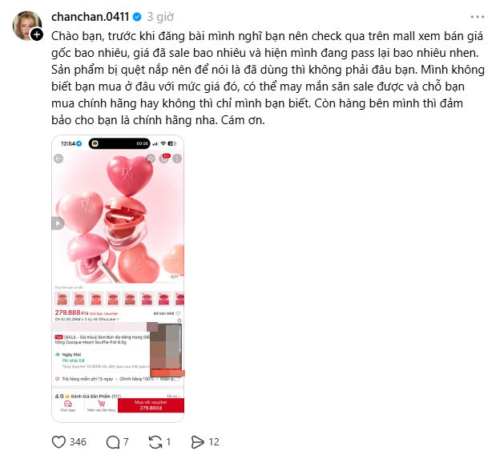Open chanchan.0411 profile from username
500x463 pixels.
pyautogui.click(x=90, y=17)
